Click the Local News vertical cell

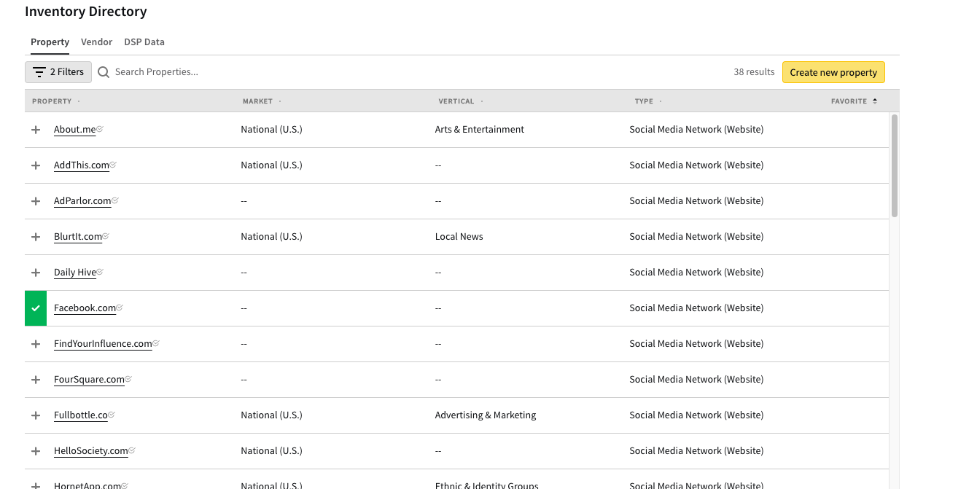coord(459,237)
